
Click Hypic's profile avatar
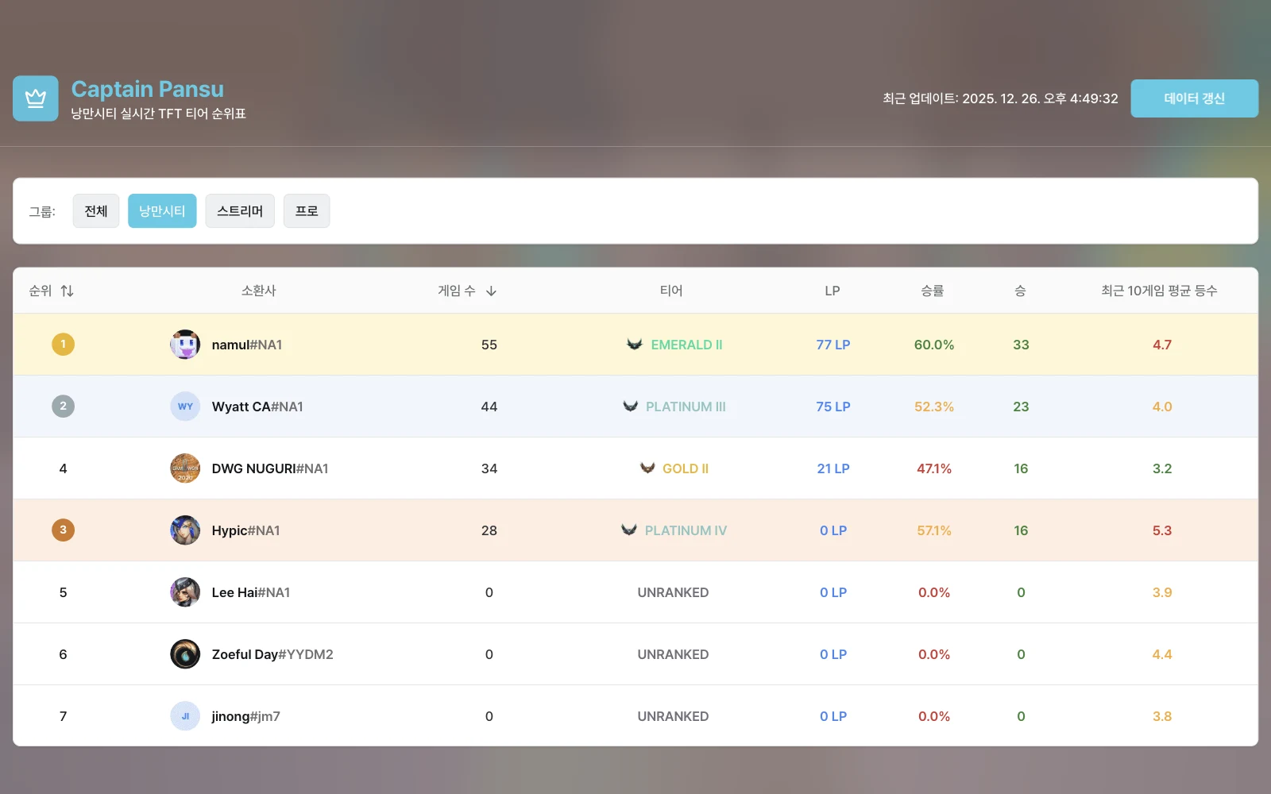coord(185,530)
